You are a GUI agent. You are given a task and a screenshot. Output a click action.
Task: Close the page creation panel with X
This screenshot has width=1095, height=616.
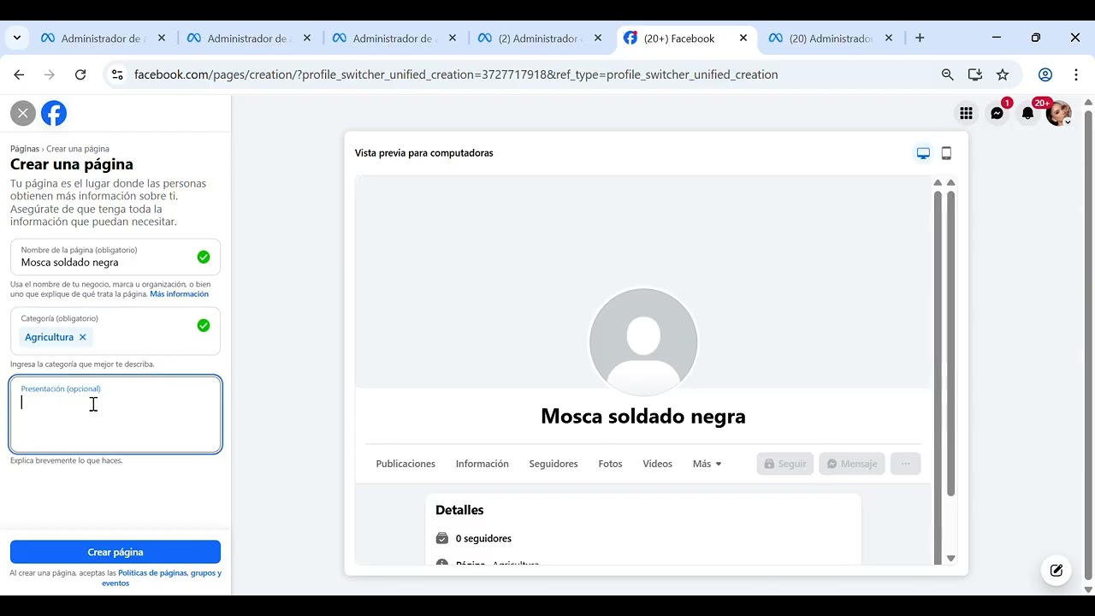[x=23, y=113]
